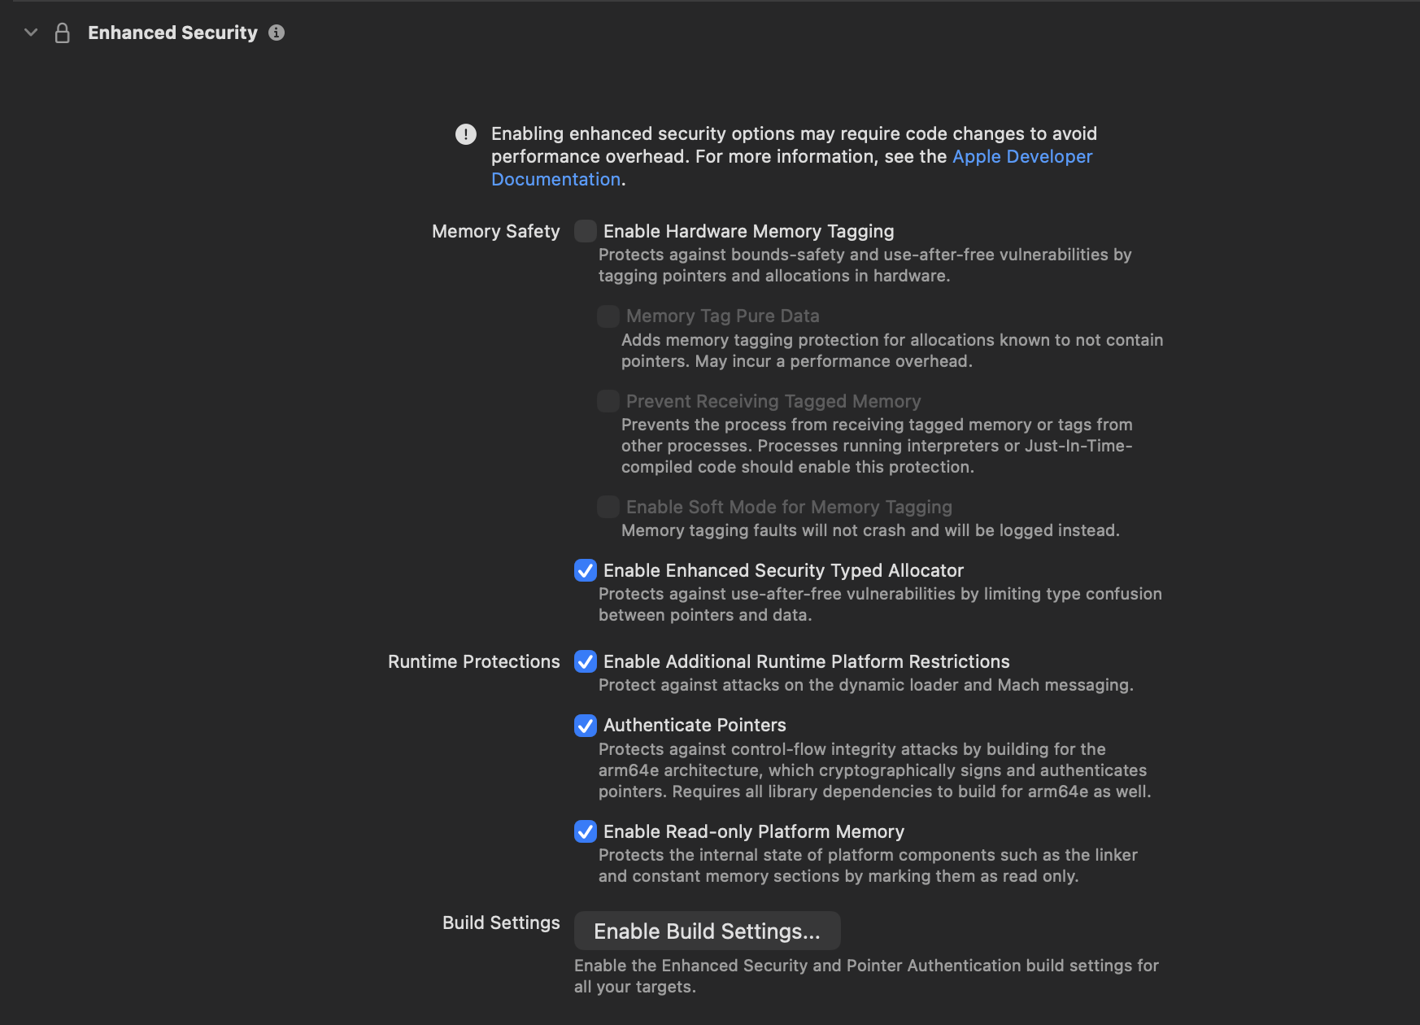Enable the Hardware Memory Tagging checkbox
Image resolution: width=1420 pixels, height=1025 pixels.
pos(586,231)
